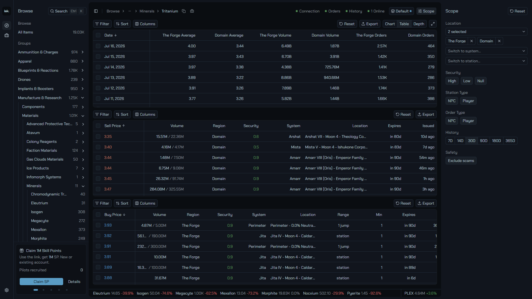Collapse Materials subgroup

tap(83, 116)
